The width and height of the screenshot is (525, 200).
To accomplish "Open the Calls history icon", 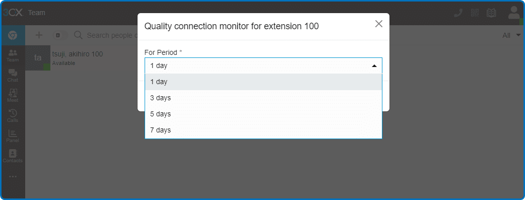I will tap(13, 116).
